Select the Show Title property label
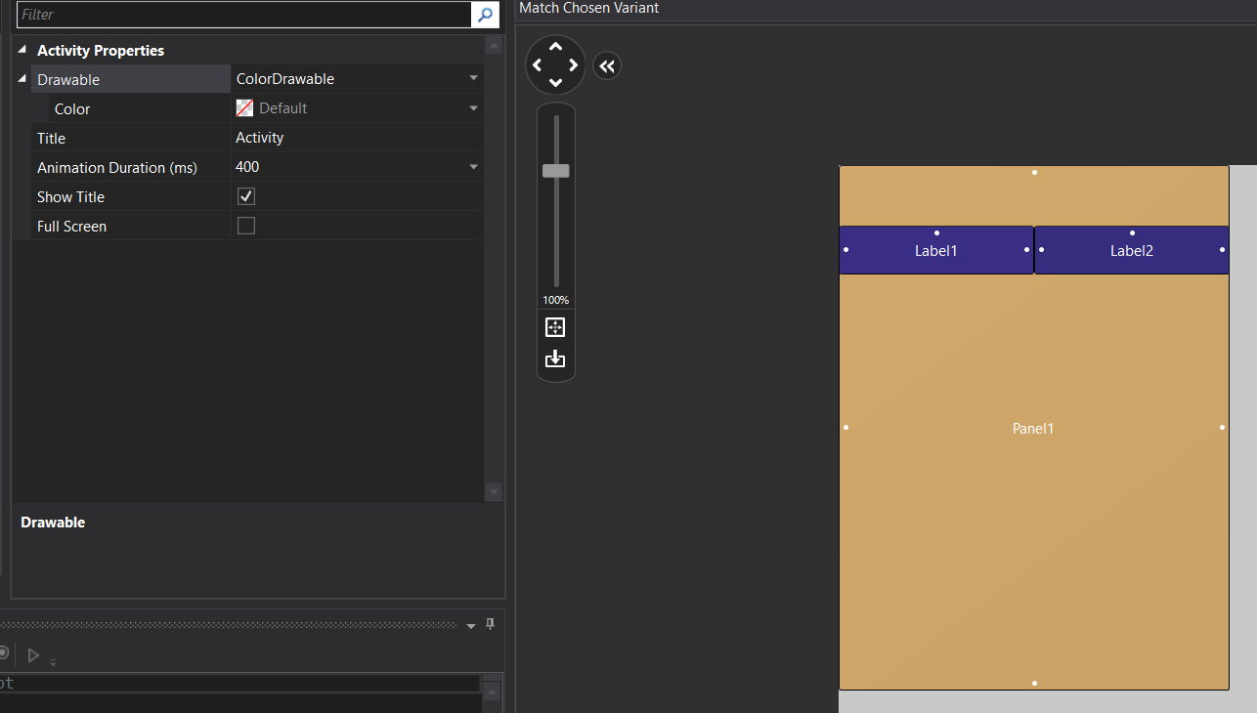The height and width of the screenshot is (713, 1257). point(70,196)
